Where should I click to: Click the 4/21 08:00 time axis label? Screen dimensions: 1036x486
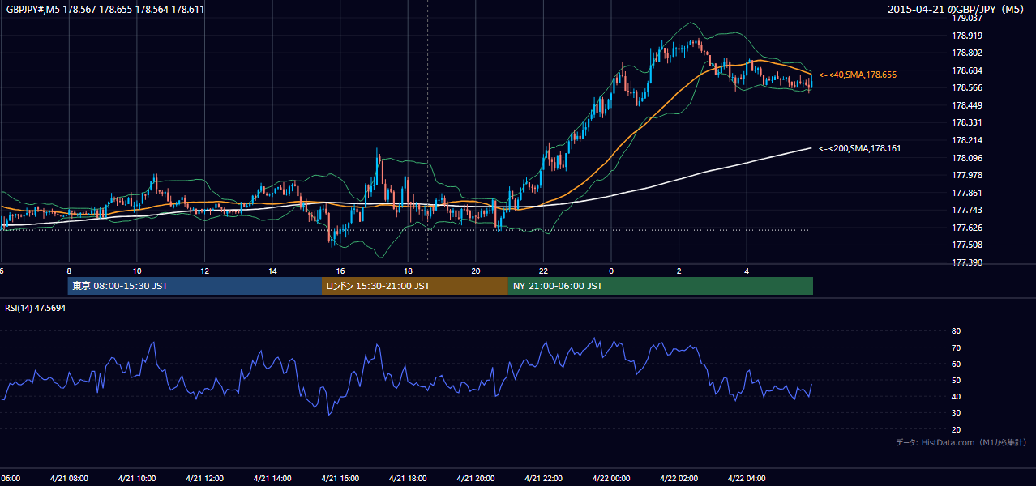69,478
